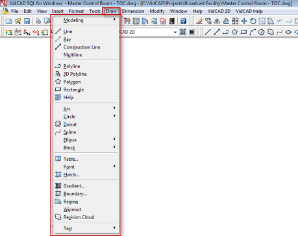Viewport: 298px width, 236px height.
Task: Click the Open file toolbar icon
Action: click(x=18, y=21)
